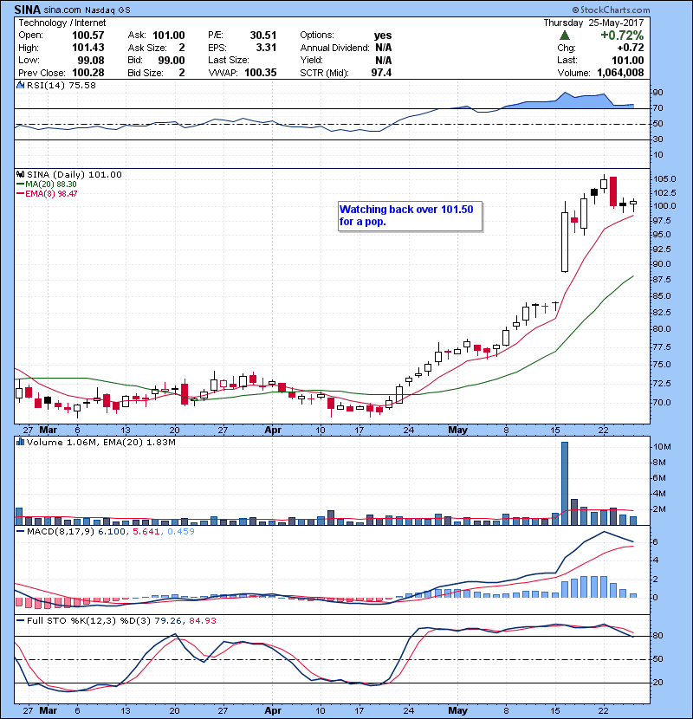Click the 'Watching back over 101.50' annotation box

(x=410, y=216)
